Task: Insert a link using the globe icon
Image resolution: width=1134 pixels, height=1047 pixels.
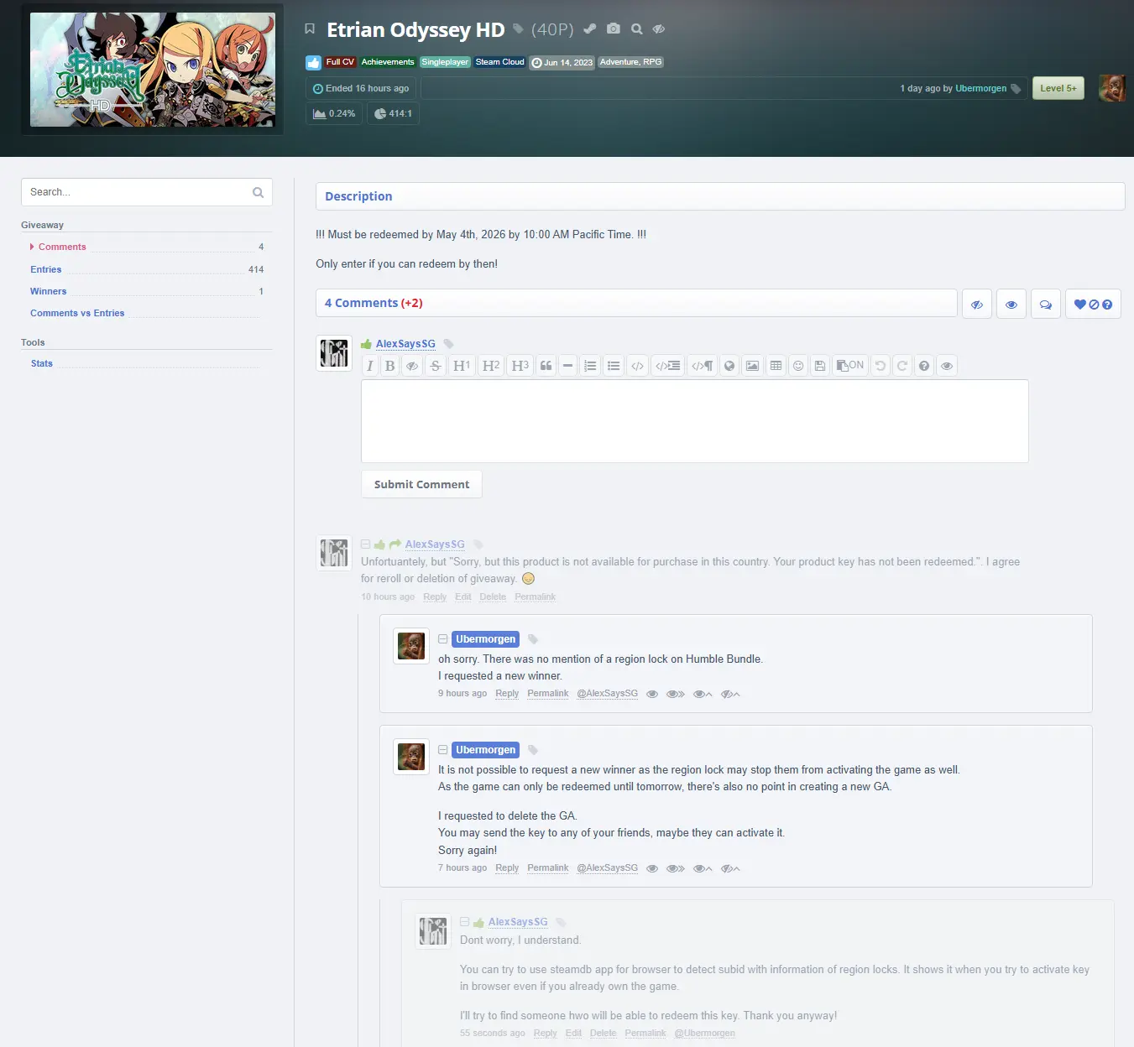Action: [729, 366]
